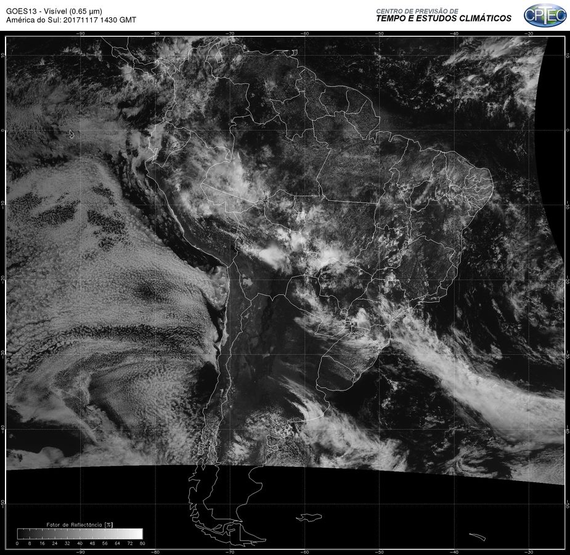Click the reflectance scale value 24
Image resolution: width=570 pixels, height=555 pixels.
coord(54,543)
